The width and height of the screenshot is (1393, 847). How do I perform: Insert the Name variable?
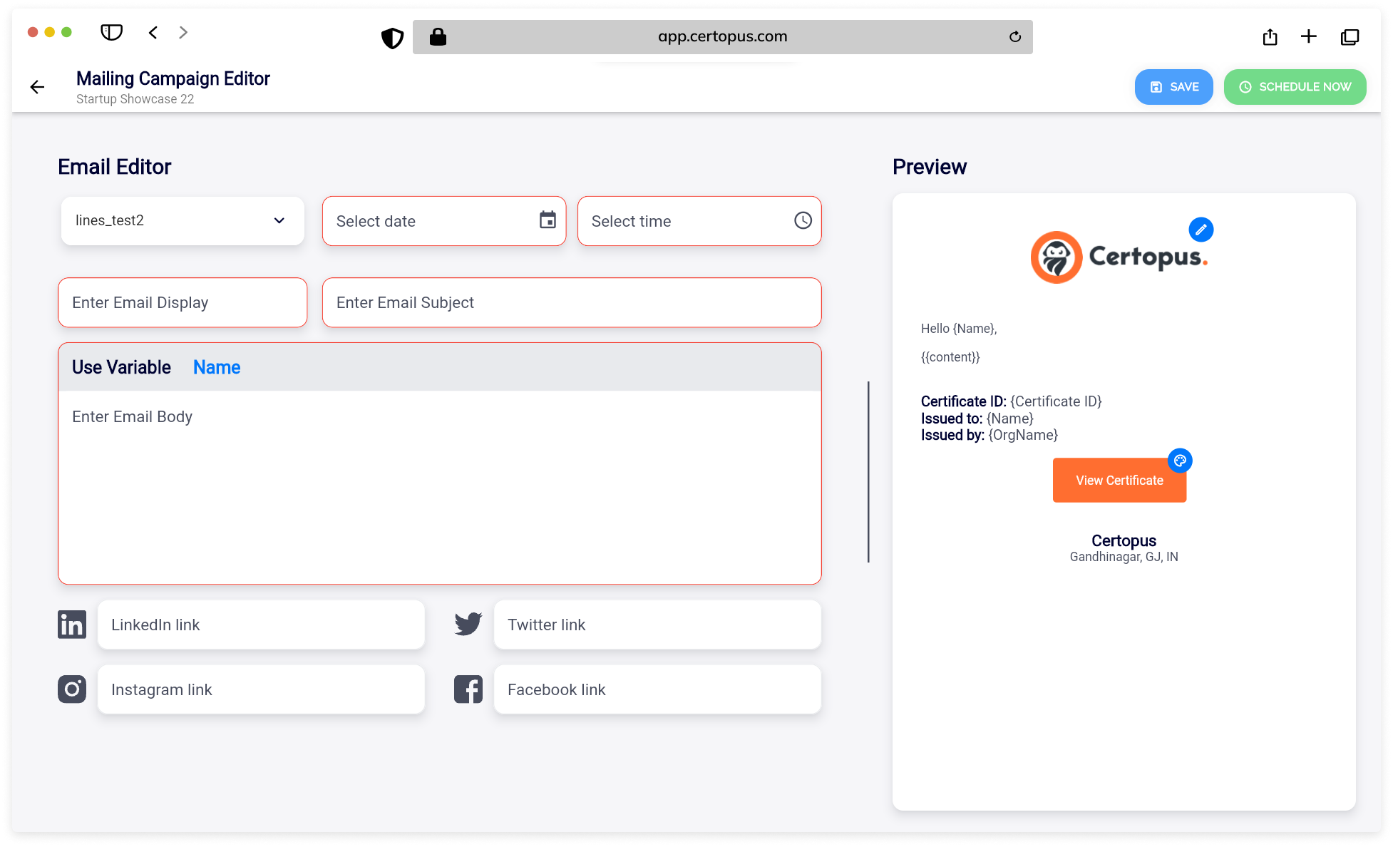click(x=217, y=367)
